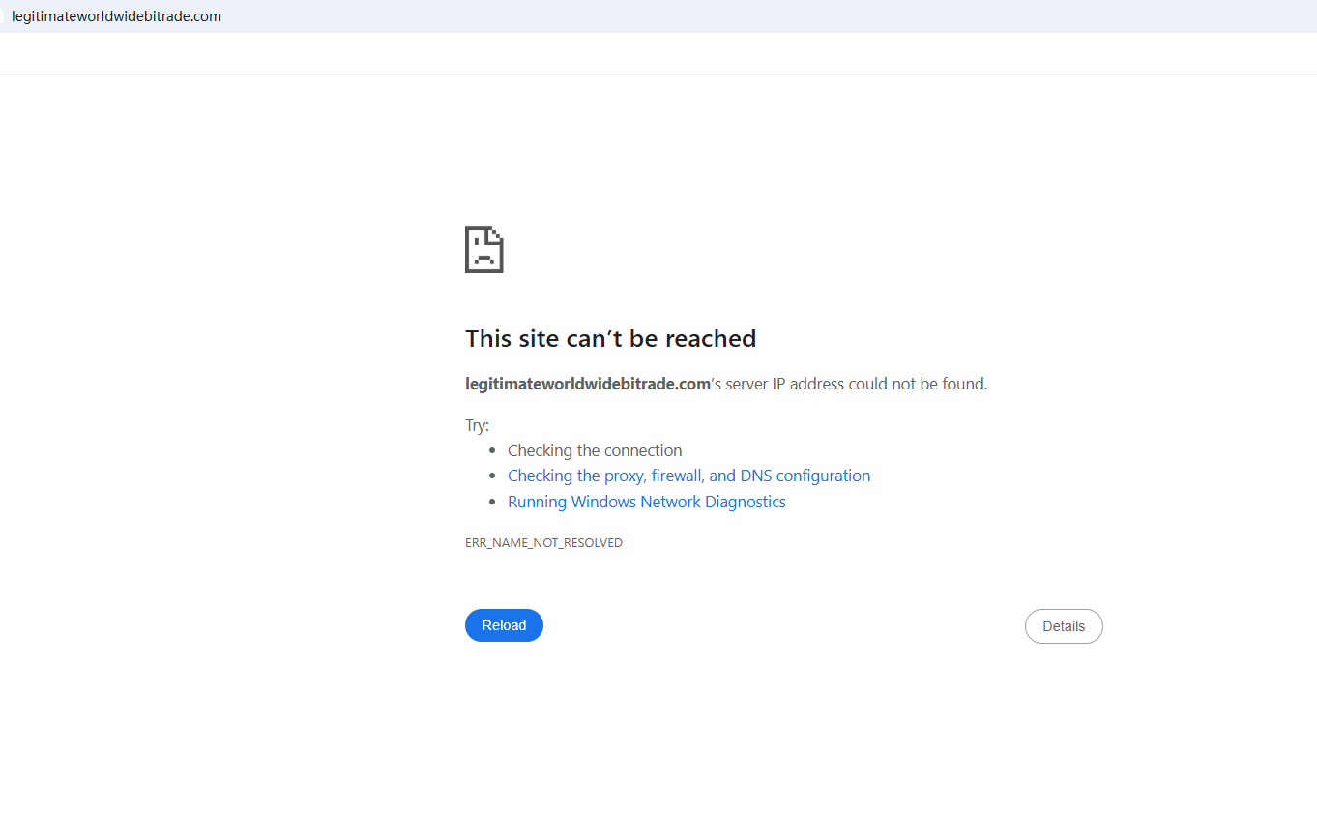Click the URL text in the address bar
The width and height of the screenshot is (1317, 836).
coord(116,16)
